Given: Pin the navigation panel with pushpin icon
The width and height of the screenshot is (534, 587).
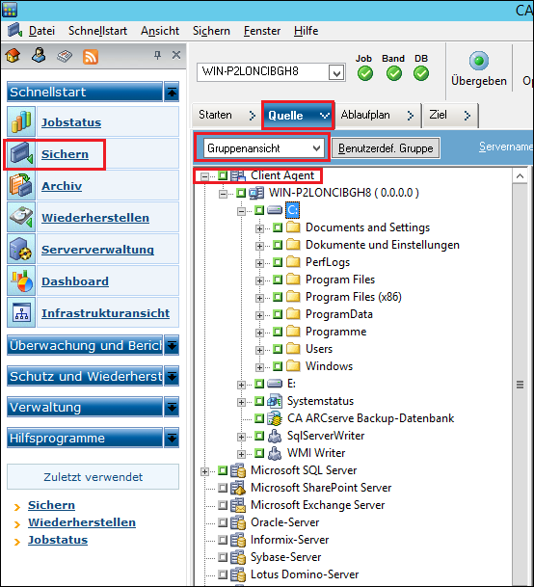Looking at the screenshot, I should [x=158, y=55].
